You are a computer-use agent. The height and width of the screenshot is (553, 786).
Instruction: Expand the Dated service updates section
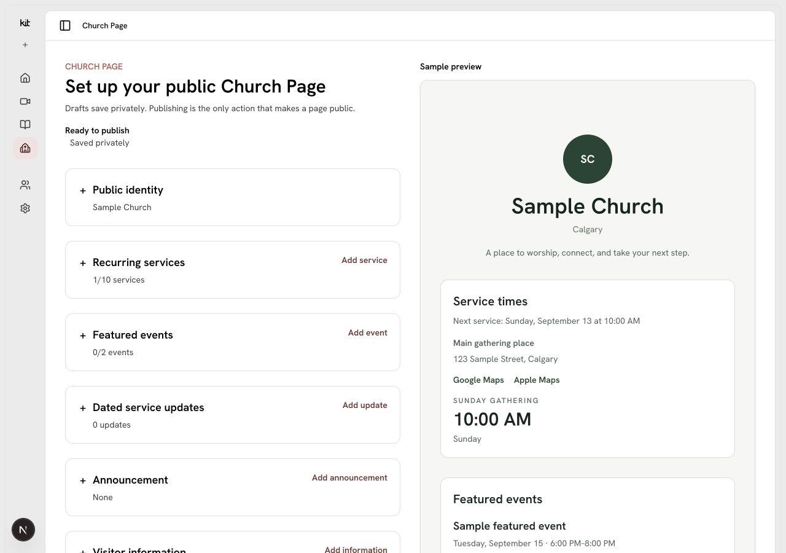83,408
